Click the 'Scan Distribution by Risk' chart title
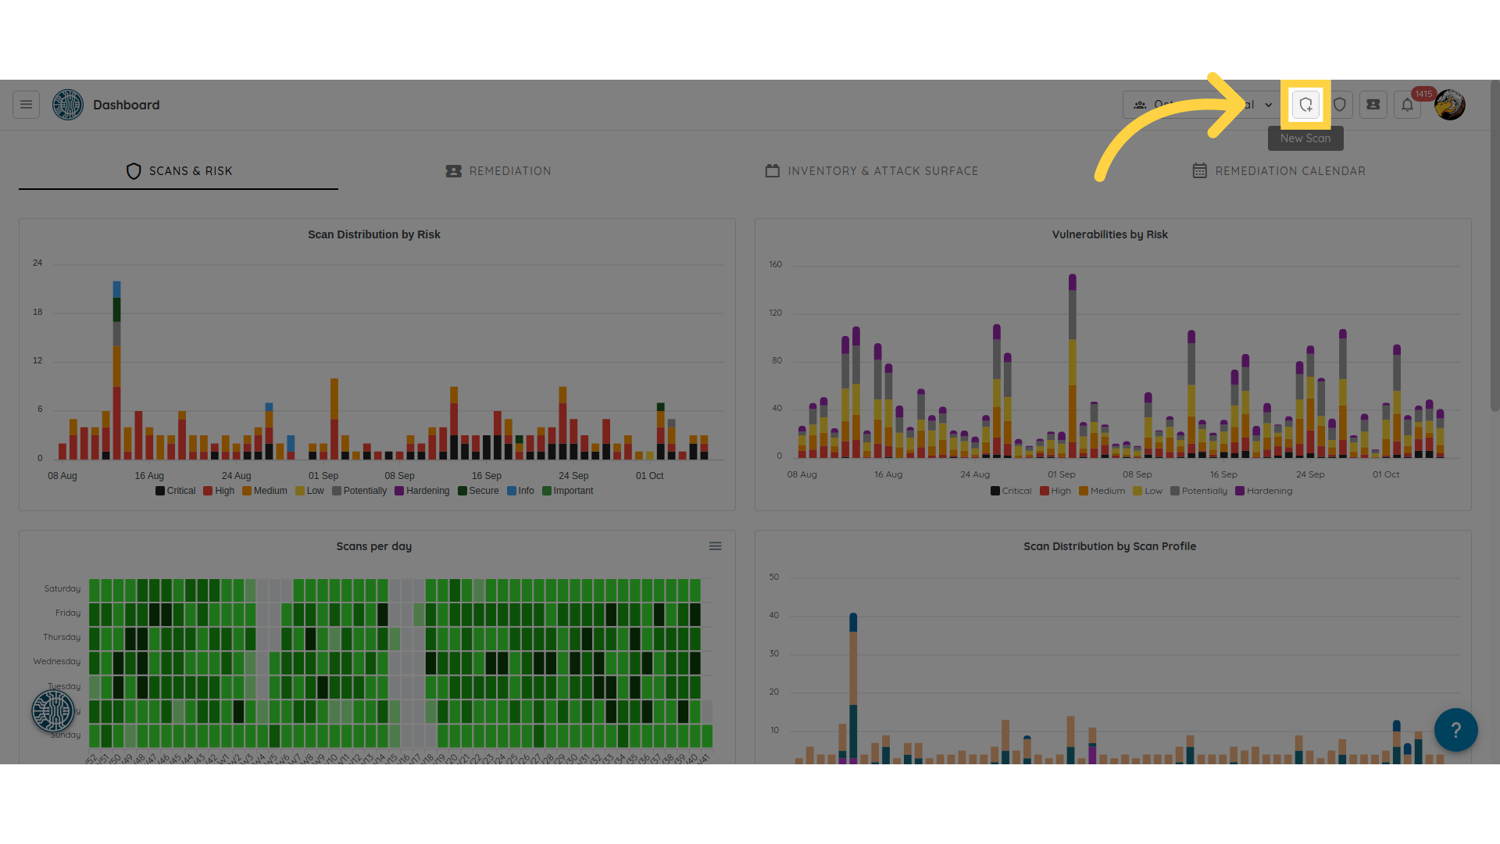1500x844 pixels. (x=374, y=234)
